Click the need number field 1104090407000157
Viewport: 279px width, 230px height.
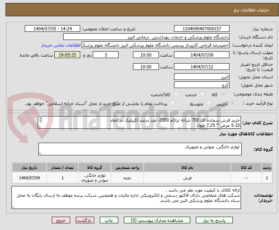tap(202, 29)
